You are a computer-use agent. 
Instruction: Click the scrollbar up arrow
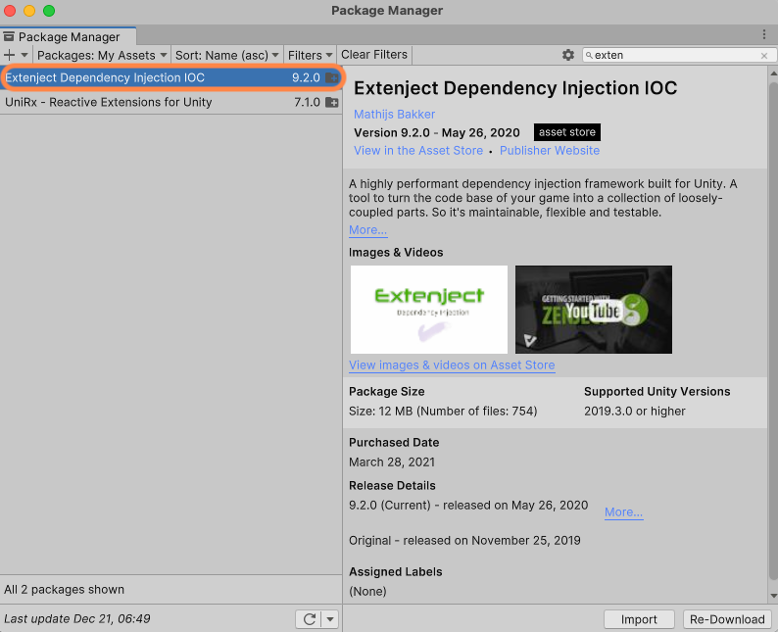[773, 73]
